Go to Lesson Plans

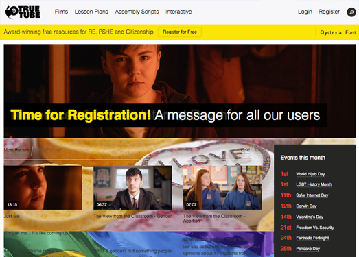[x=91, y=12]
